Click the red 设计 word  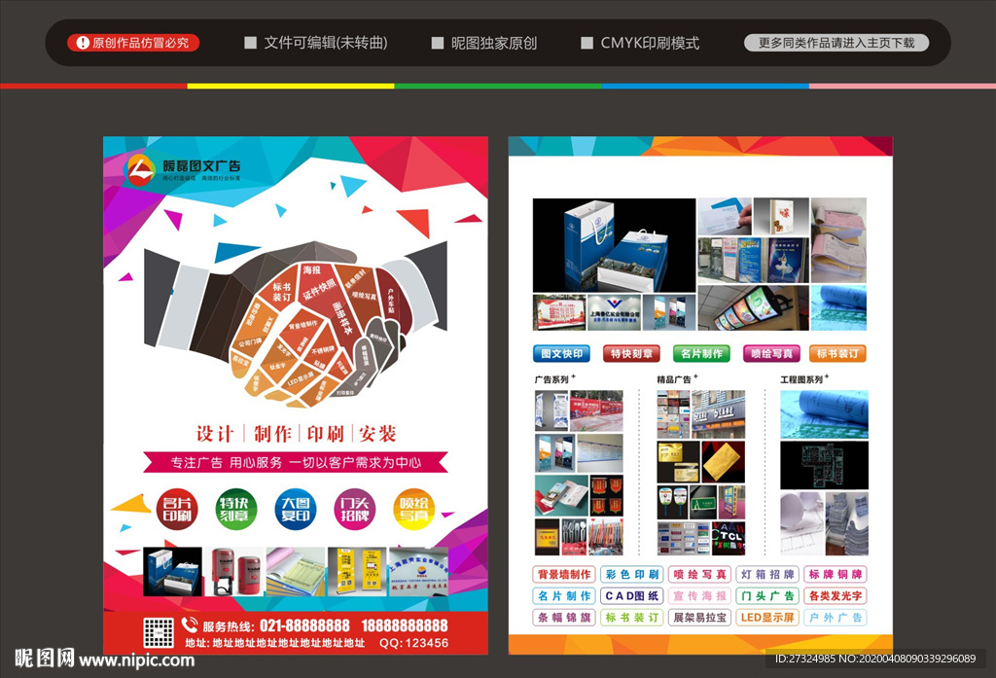215,434
